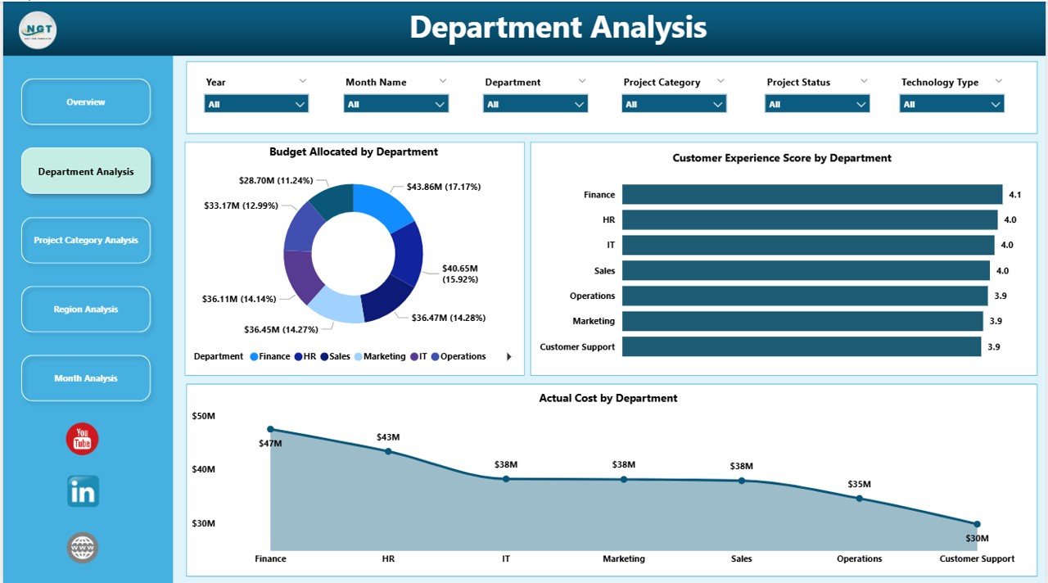Screen dimensions: 1048x583
Task: Select the $47M Finance point on line chart
Action: [x=270, y=428]
